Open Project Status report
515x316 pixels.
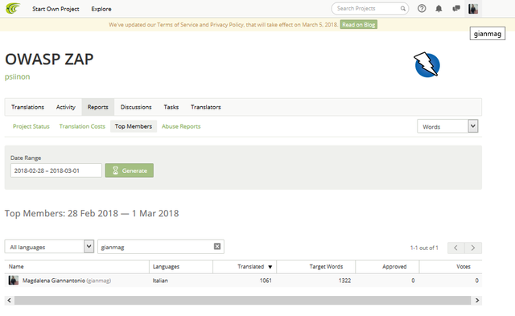(x=31, y=126)
